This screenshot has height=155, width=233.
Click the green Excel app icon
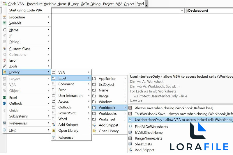click(5, 97)
